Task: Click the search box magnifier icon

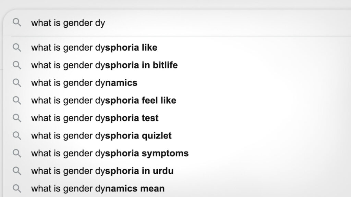Action: [17, 23]
